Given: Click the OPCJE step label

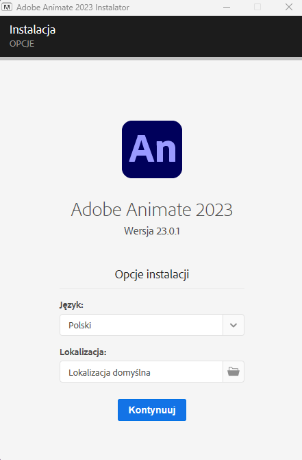Looking at the screenshot, I should tap(22, 44).
